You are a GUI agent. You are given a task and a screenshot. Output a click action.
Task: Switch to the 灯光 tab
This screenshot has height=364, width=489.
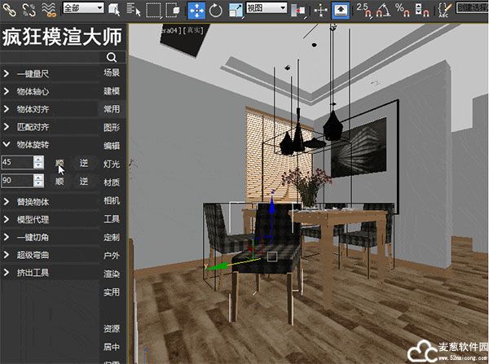112,164
